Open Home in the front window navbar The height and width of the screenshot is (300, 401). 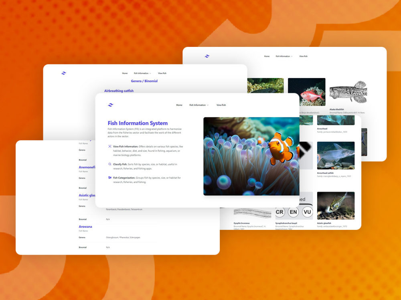(179, 105)
